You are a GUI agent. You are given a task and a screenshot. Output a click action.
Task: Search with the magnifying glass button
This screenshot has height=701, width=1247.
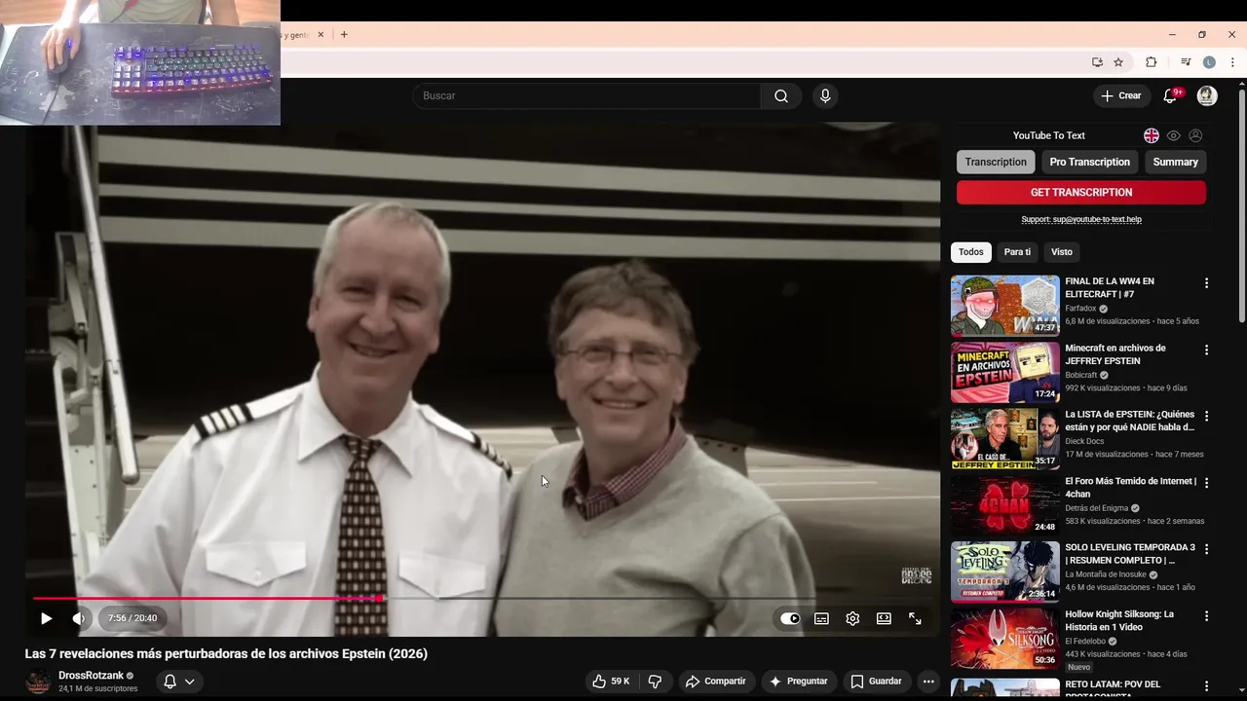click(x=781, y=95)
